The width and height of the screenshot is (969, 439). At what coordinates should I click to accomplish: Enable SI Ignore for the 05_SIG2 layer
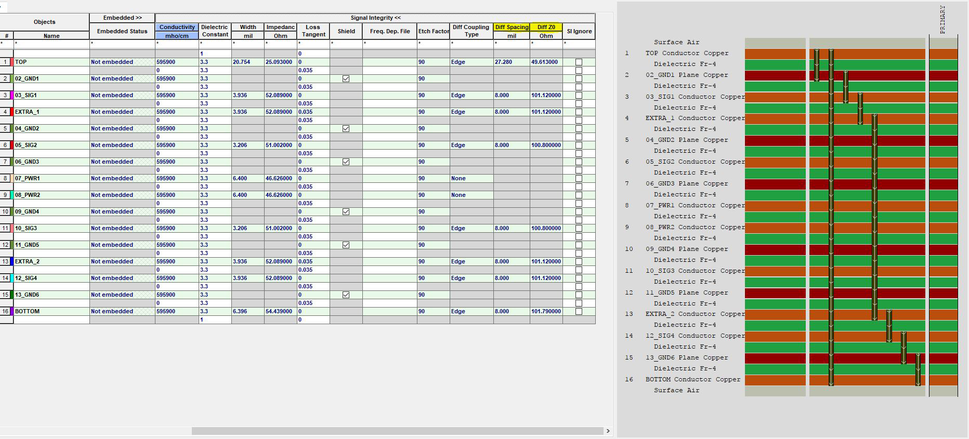click(579, 145)
